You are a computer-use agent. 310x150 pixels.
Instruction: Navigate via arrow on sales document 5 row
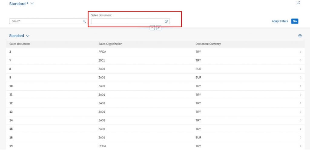tap(301, 60)
